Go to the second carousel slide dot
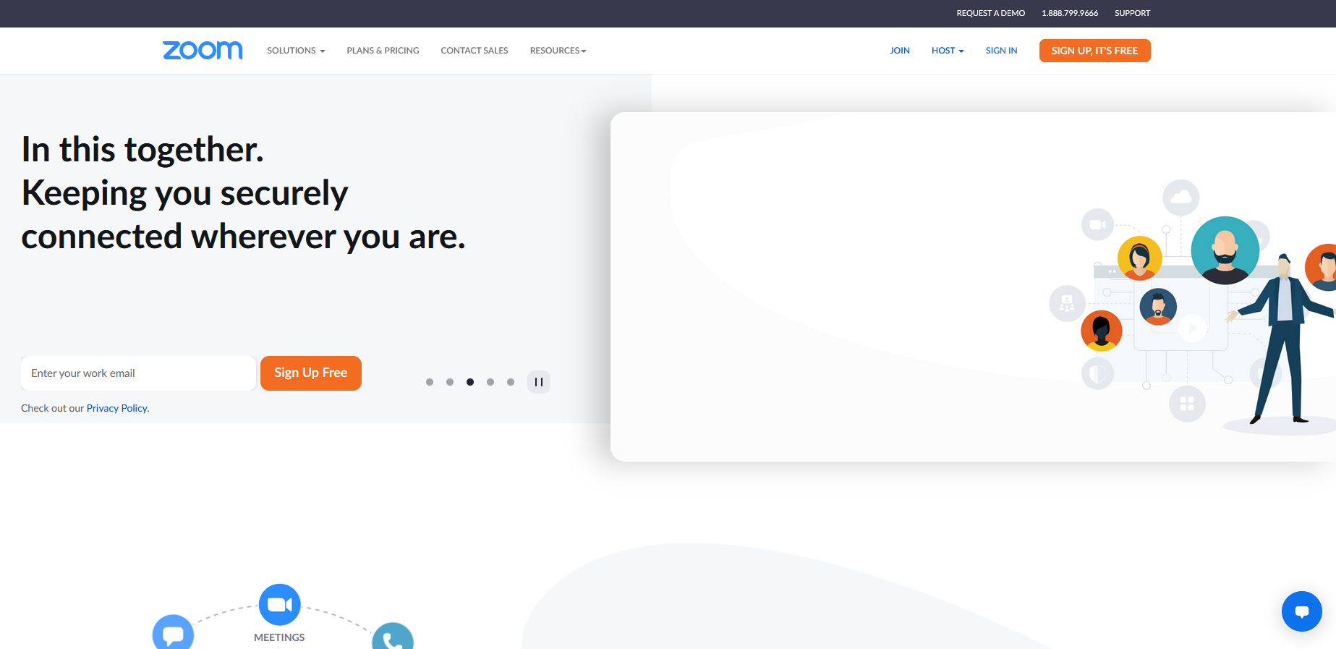1336x649 pixels. point(450,382)
